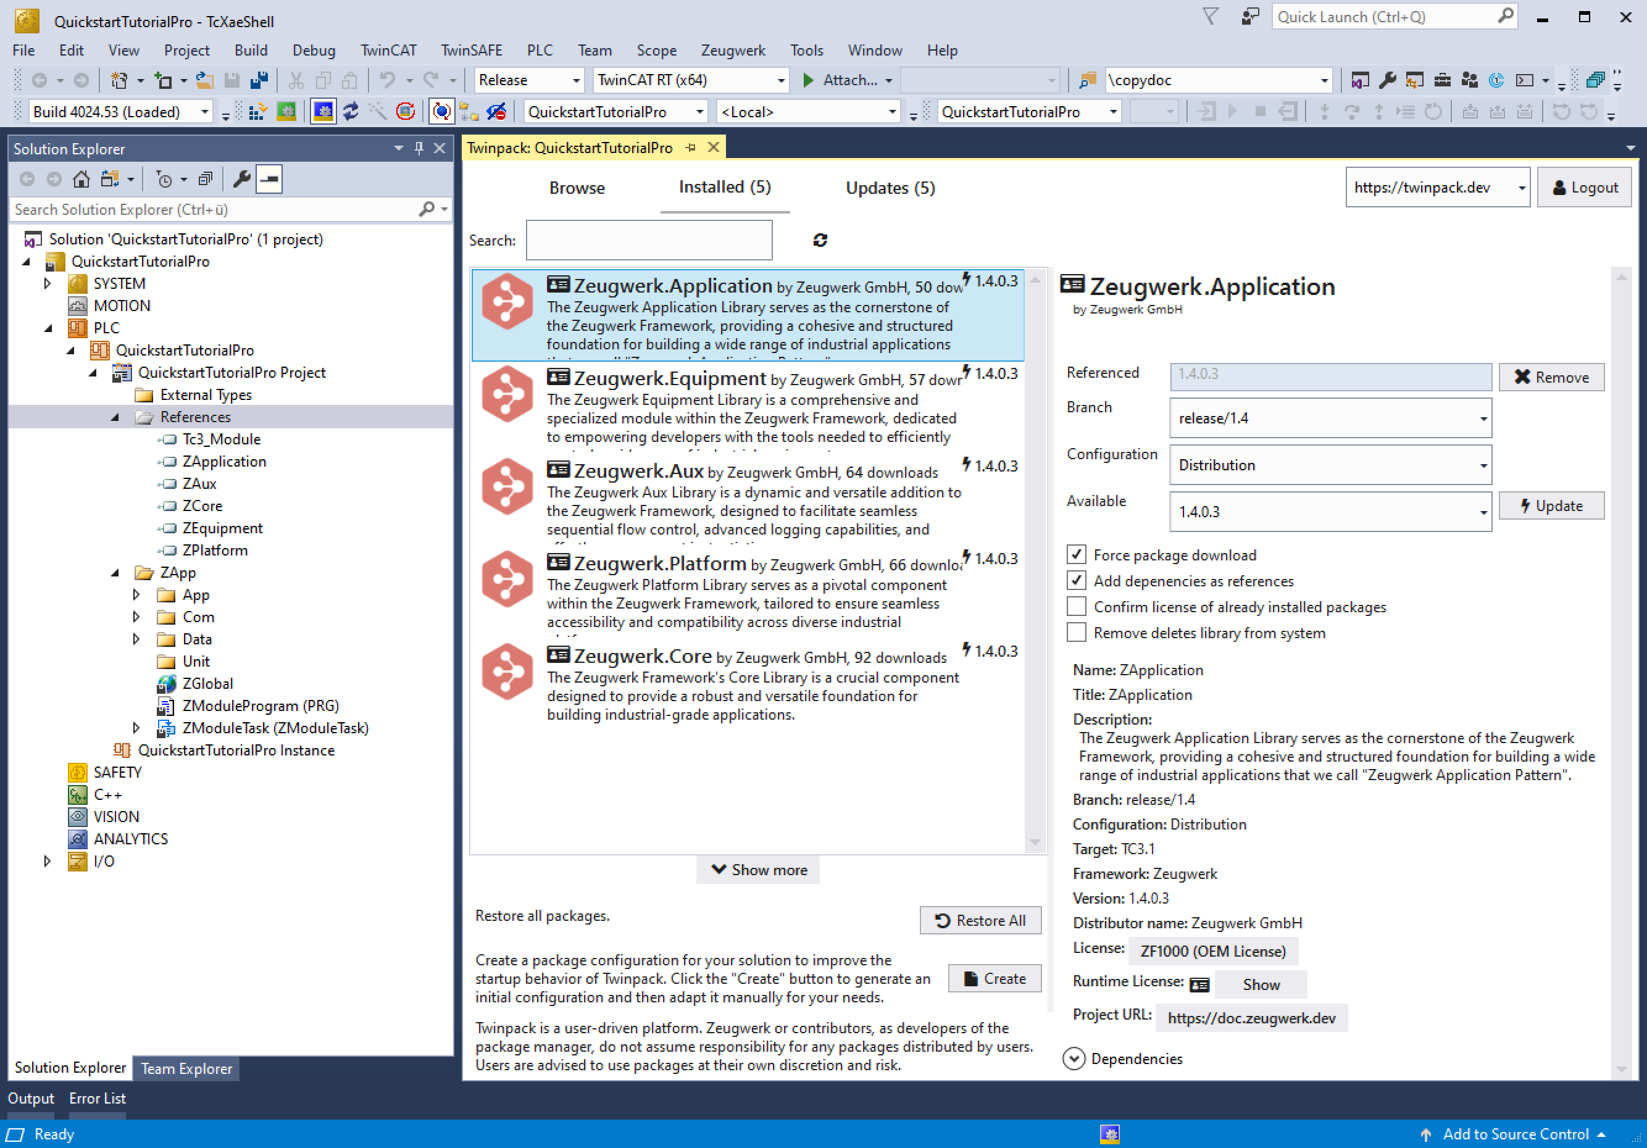Image resolution: width=1647 pixels, height=1148 pixels.
Task: Open the Available version 1.4.0.3 dropdown
Action: pos(1330,511)
